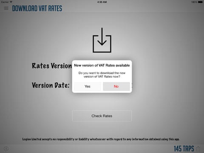Viewport: 204px width, 153px height.
Task: Tap the 145 Taps logo
Action: point(184,149)
